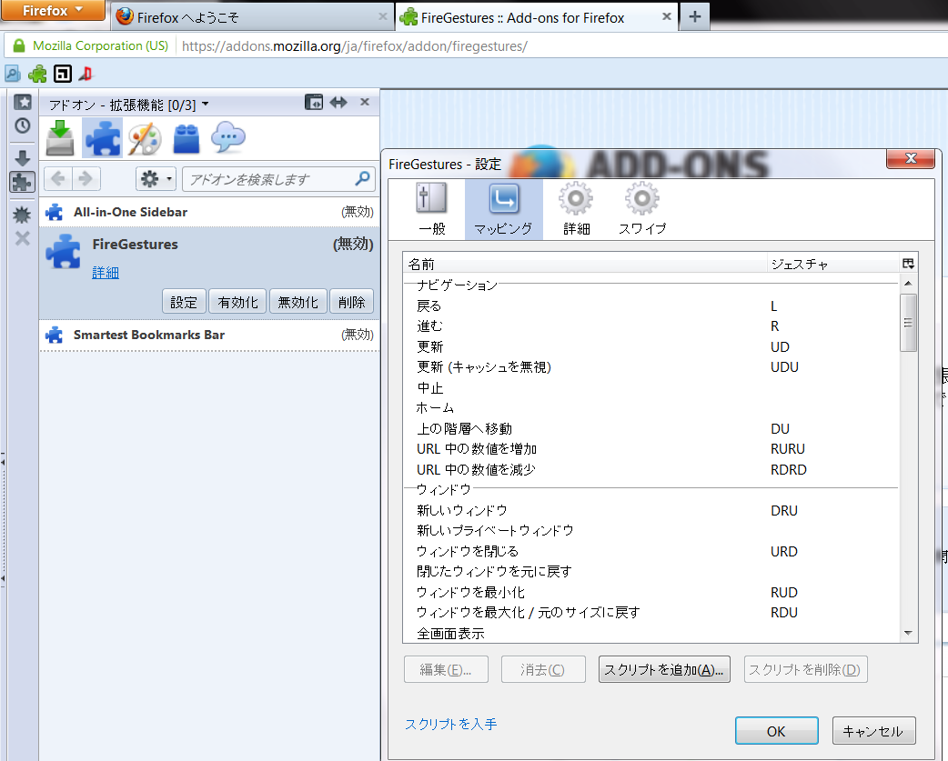Select the speech bubble icon
This screenshot has height=761, width=948.
[228, 137]
